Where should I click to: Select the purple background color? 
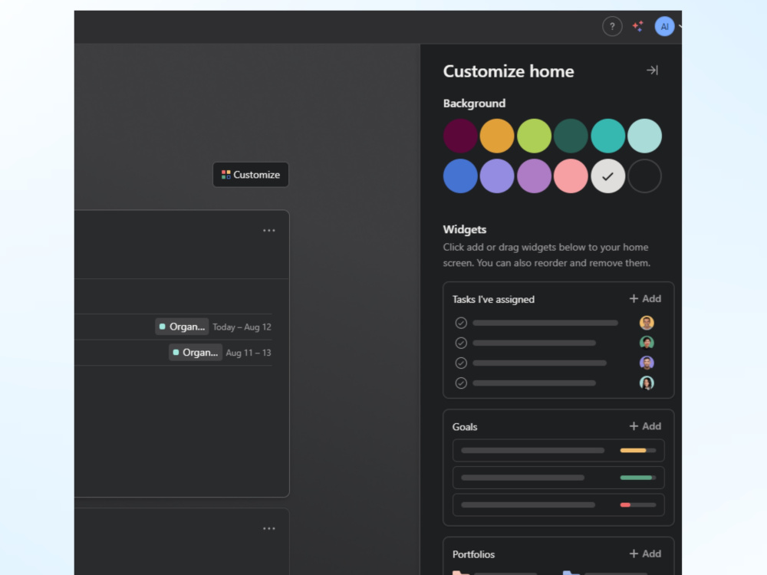click(534, 176)
